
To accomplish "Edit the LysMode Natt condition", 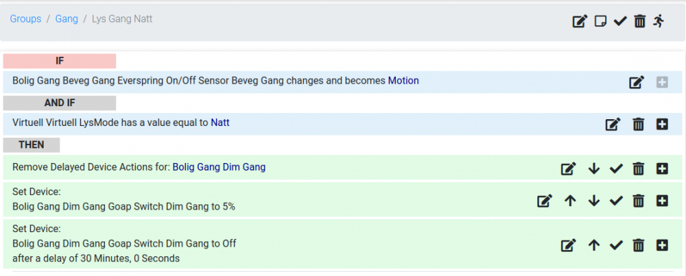I will coord(613,124).
